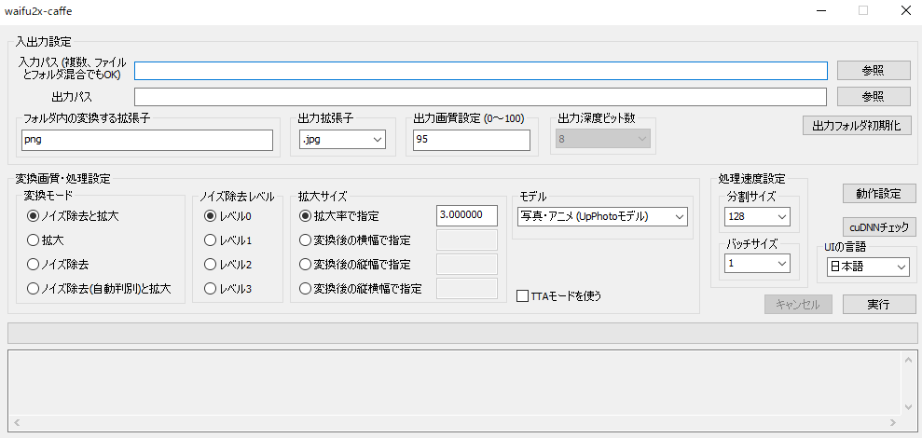Choose noise reduction レベル3
The width and height of the screenshot is (922, 438).
click(227, 289)
